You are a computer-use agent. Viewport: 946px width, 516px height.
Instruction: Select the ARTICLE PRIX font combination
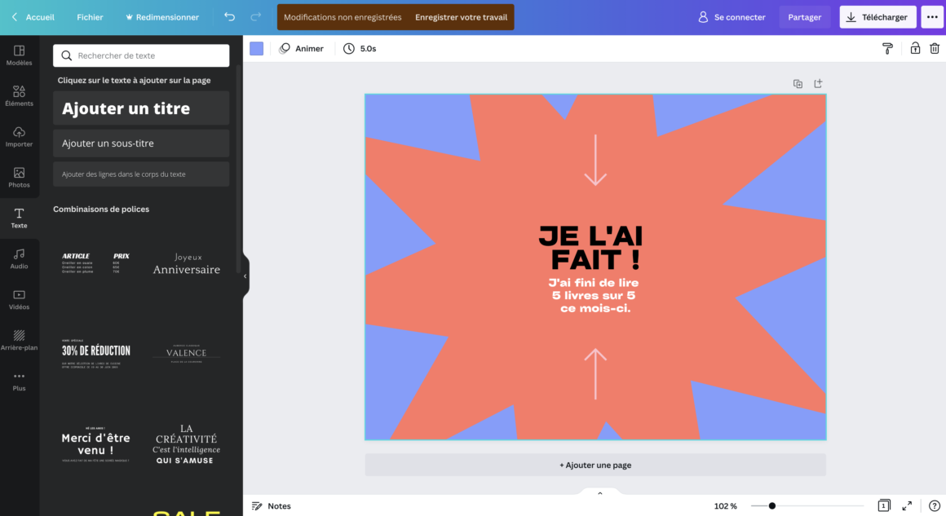coord(96,263)
